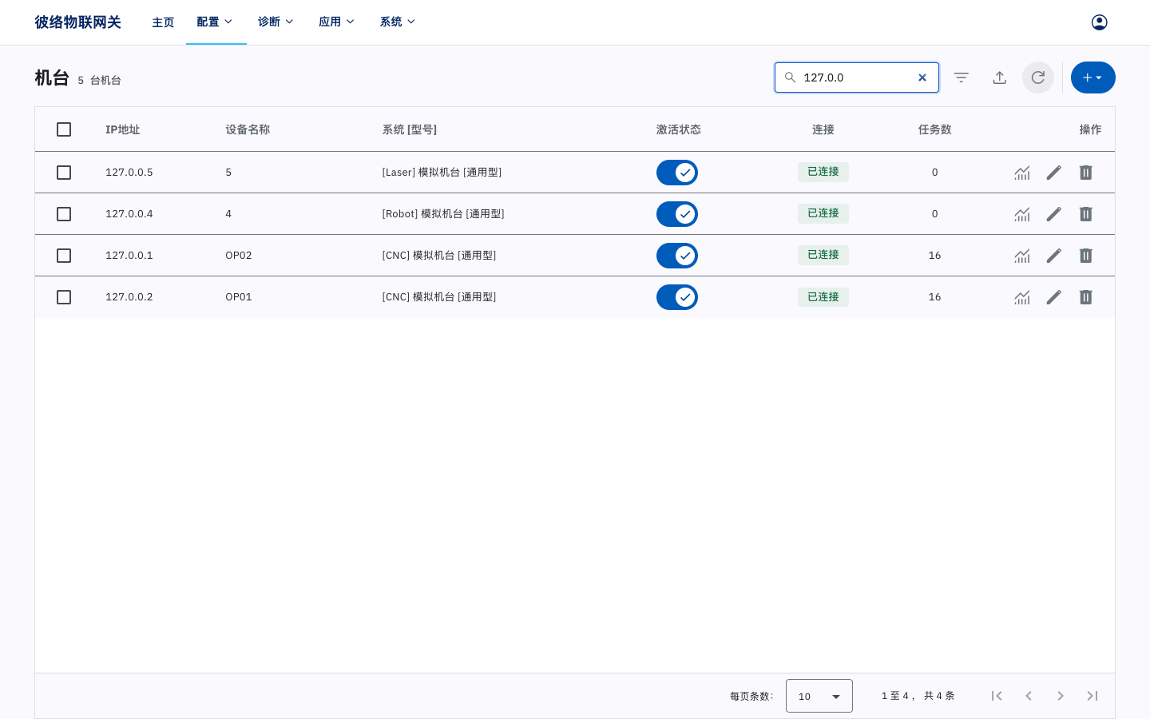Click device name OP02
The width and height of the screenshot is (1150, 719).
coord(239,256)
